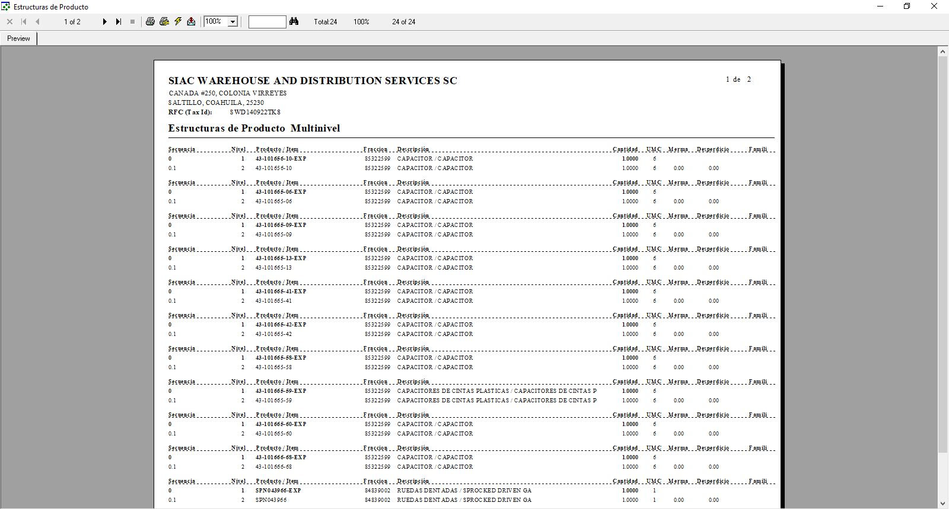Click the search text input field
The height and width of the screenshot is (509, 949).
(267, 22)
